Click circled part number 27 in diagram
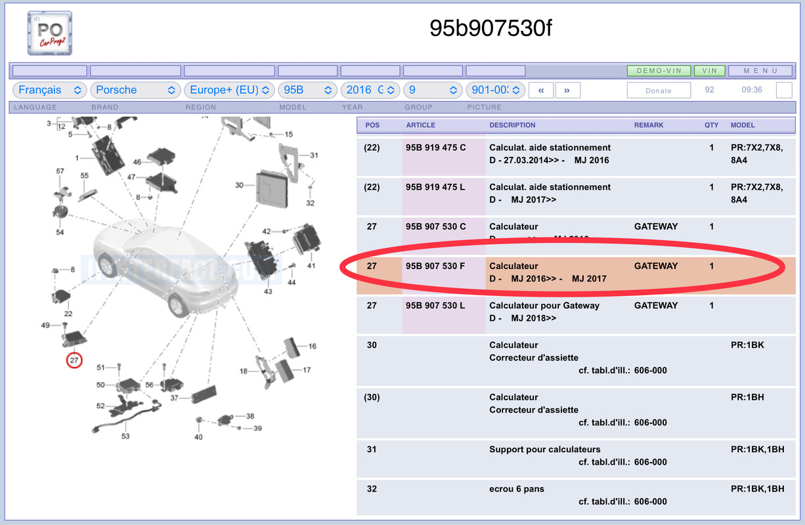 coord(74,360)
